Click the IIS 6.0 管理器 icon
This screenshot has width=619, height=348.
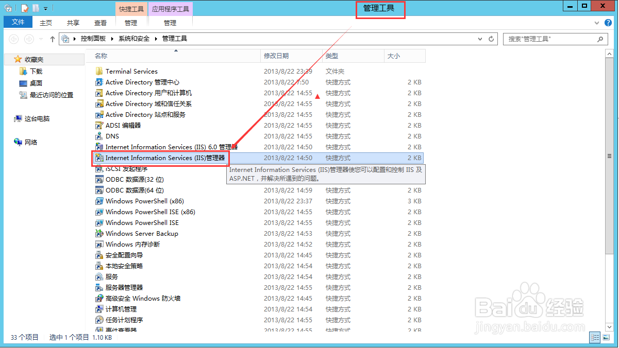point(99,147)
